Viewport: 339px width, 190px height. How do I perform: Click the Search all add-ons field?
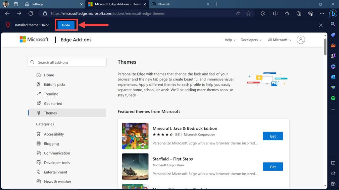[x=67, y=62]
